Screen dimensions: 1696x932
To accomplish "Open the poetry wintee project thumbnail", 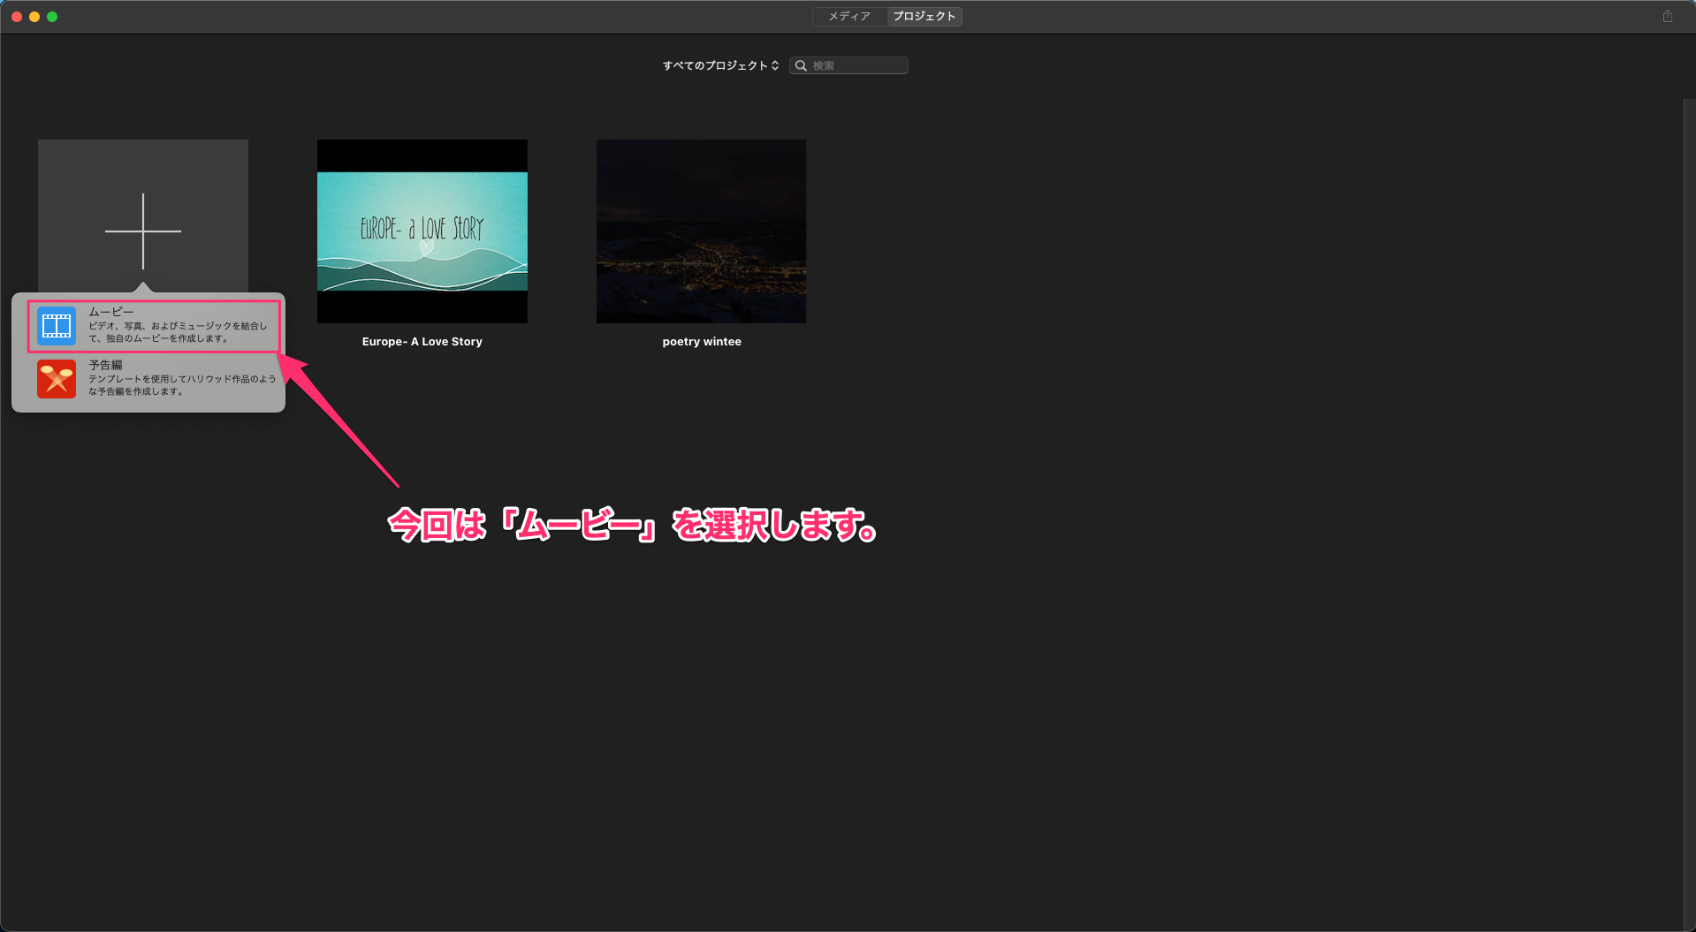I will (x=701, y=231).
